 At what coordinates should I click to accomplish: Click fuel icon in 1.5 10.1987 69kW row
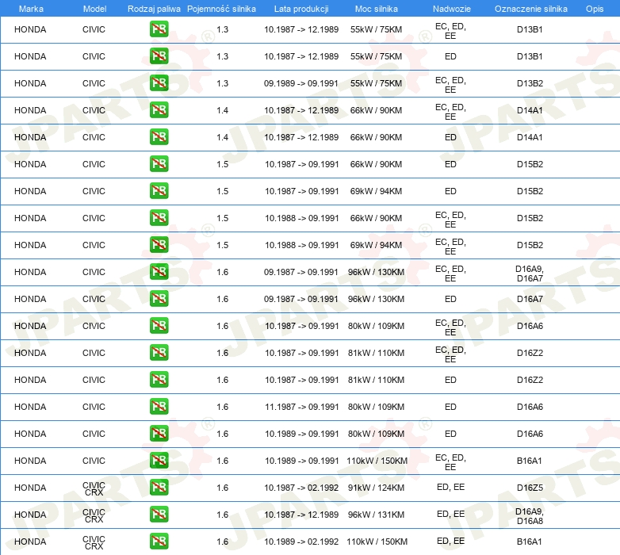(159, 191)
